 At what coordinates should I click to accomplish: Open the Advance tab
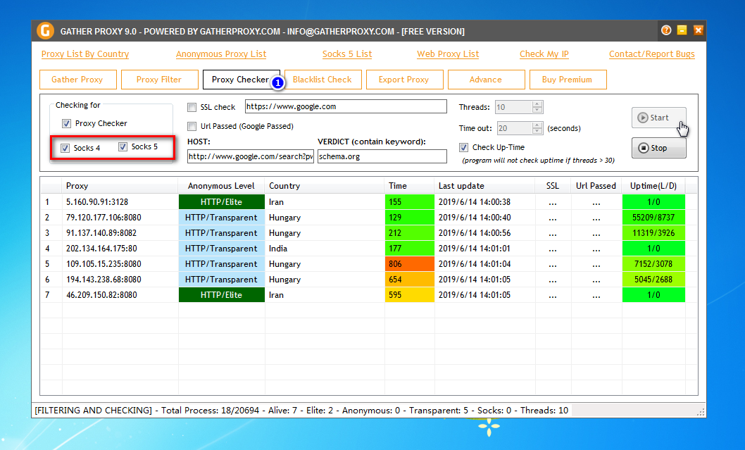pyautogui.click(x=487, y=80)
